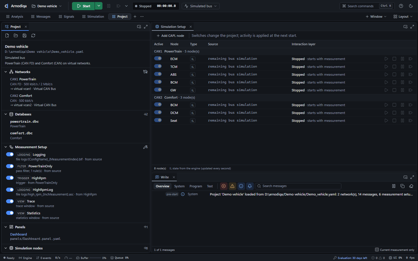Filter Write messages by warnings
418x261 pixels.
(x=232, y=186)
